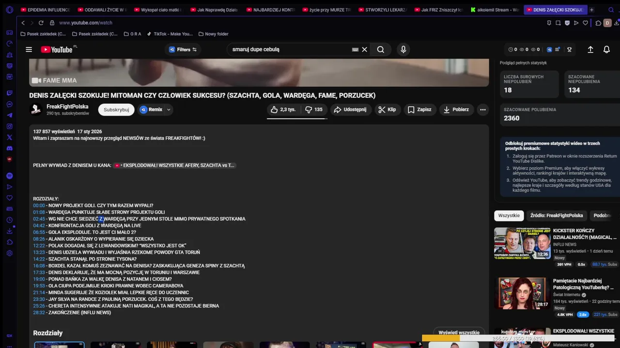Open FreakFightPolska channel name link
The width and height of the screenshot is (620, 348).
point(67,106)
